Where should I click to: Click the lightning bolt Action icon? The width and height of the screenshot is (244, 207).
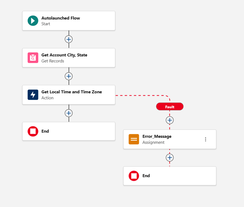(33, 95)
